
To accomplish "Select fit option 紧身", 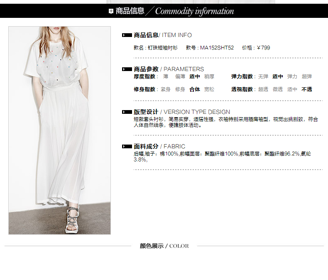I will pos(166,89).
